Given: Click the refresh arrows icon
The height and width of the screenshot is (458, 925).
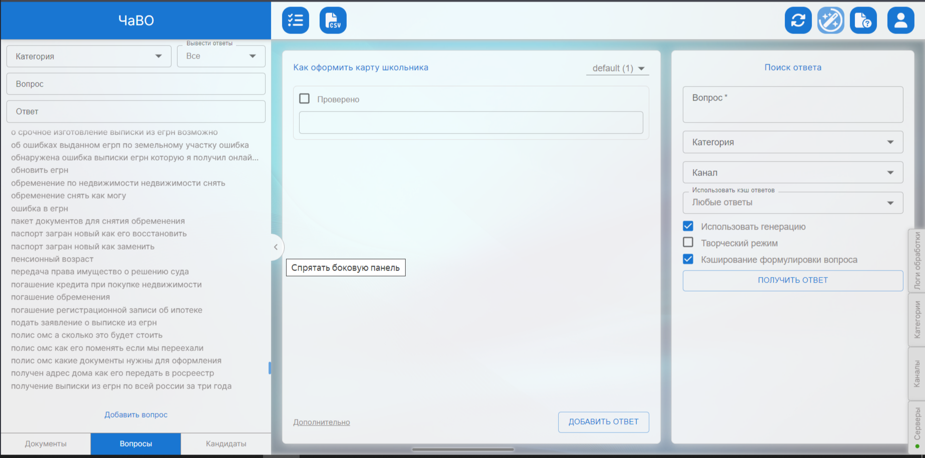Looking at the screenshot, I should (798, 20).
